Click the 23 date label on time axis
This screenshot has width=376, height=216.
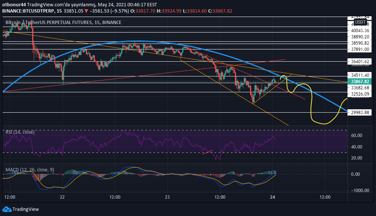tap(167, 197)
